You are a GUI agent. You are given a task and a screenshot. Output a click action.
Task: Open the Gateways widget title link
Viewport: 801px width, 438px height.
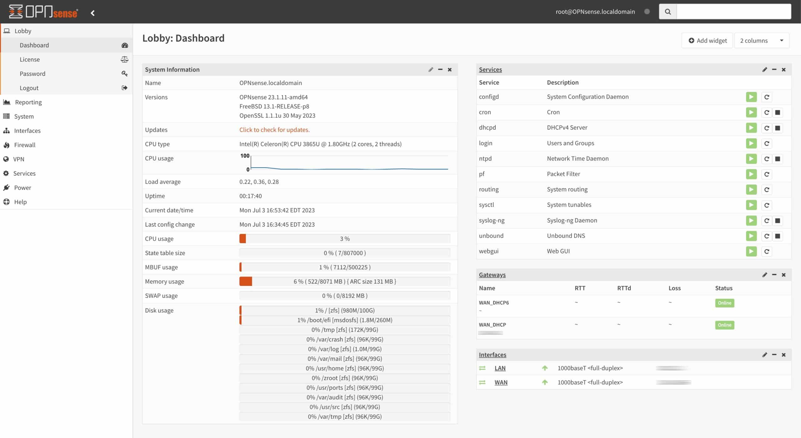tap(492, 275)
